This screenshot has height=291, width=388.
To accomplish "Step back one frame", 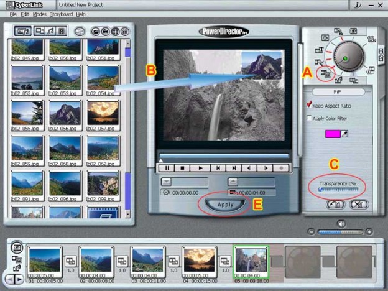I will 249,168.
